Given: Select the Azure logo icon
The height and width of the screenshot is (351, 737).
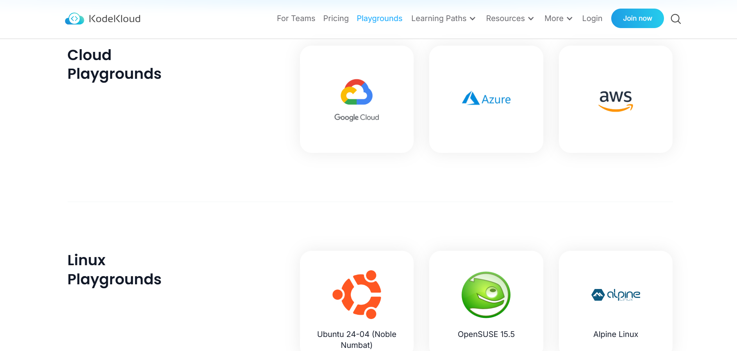Looking at the screenshot, I should [x=486, y=99].
